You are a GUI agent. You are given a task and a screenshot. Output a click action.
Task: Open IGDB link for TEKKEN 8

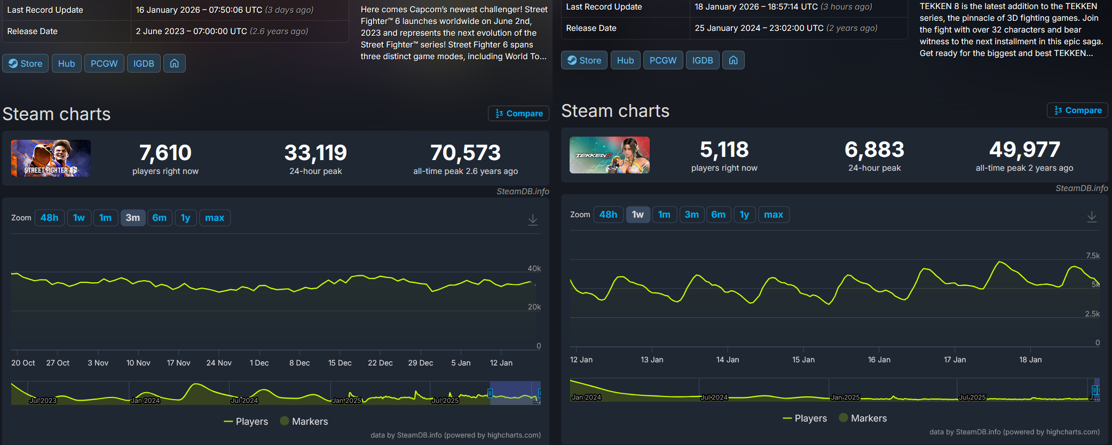[703, 60]
